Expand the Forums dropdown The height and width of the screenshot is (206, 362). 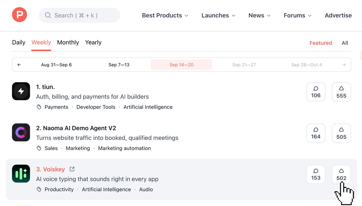point(297,15)
